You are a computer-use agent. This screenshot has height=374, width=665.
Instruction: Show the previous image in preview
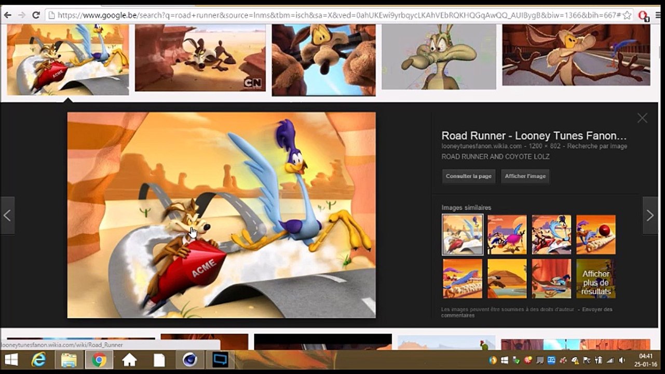7,215
